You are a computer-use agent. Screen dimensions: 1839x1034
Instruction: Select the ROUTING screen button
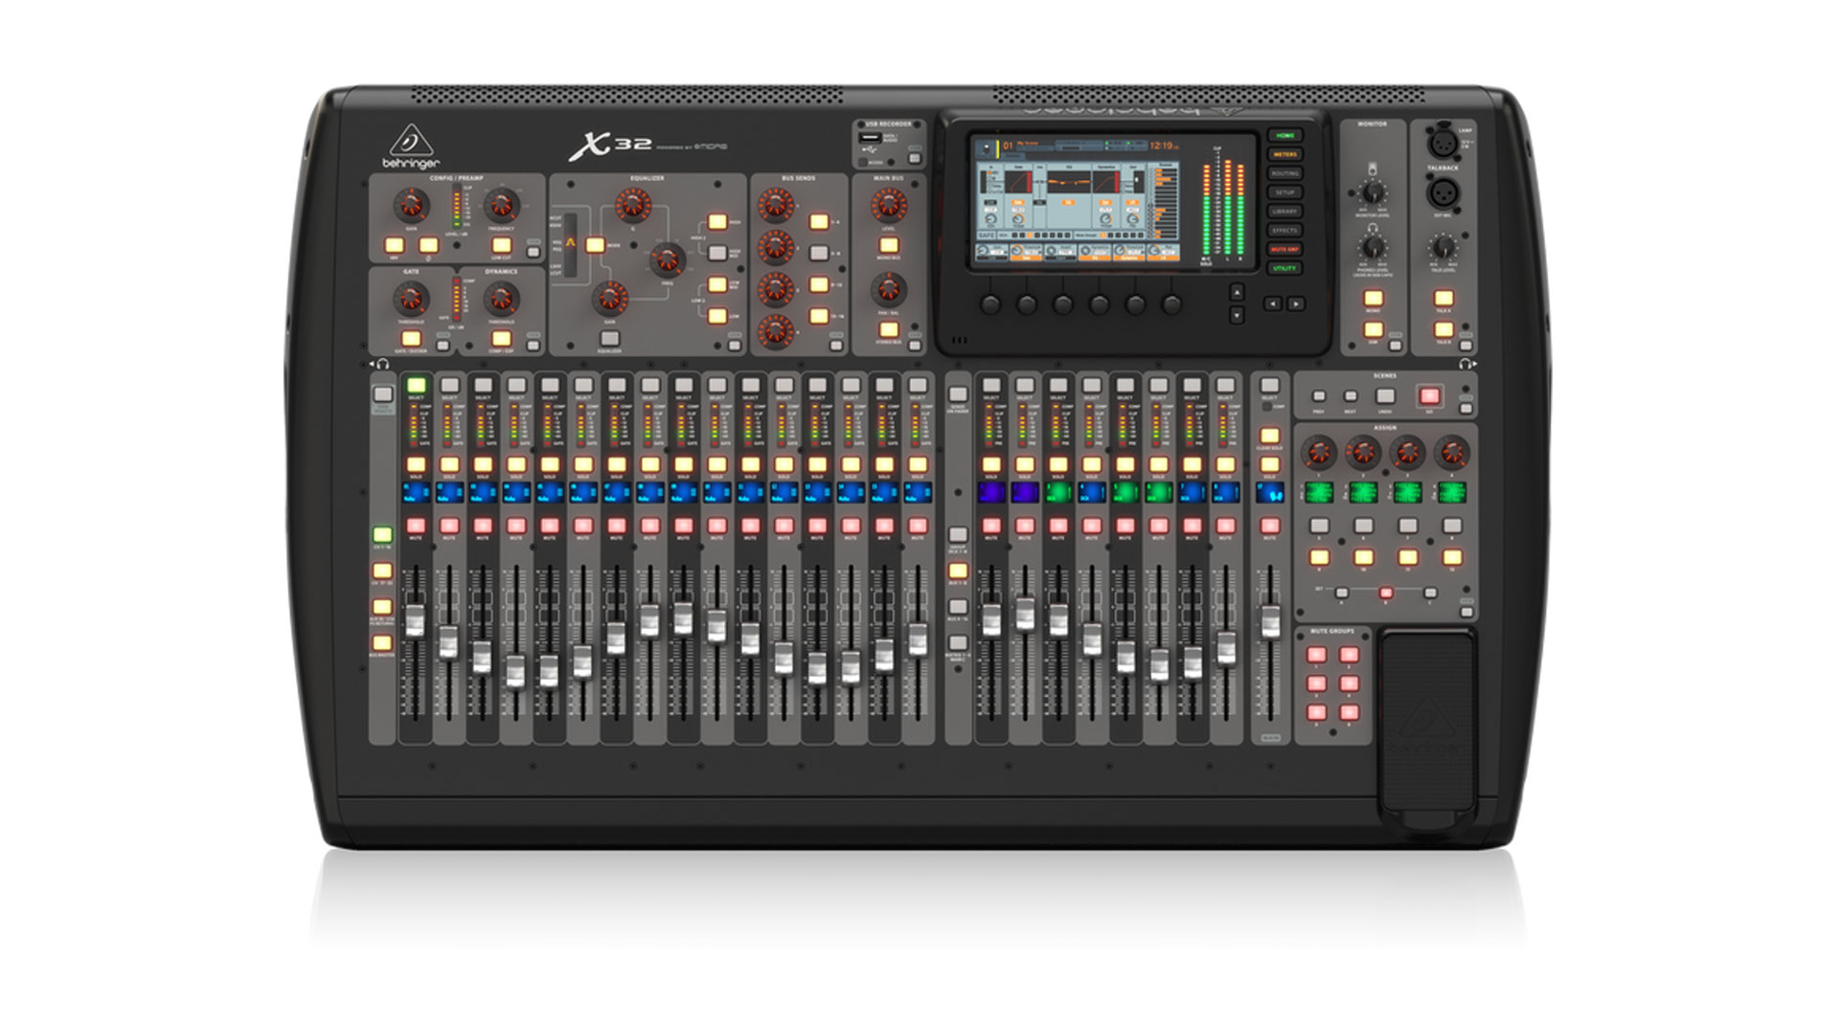[1284, 173]
